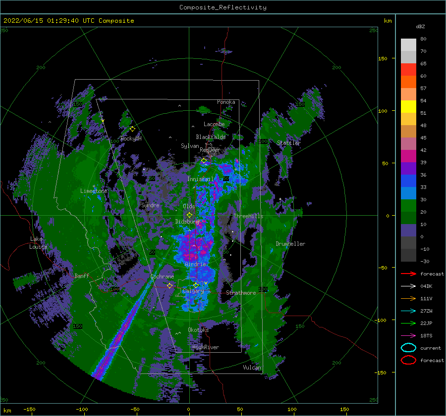Pick the orange swatch between 60 and 57
This screenshot has height=416, width=446.
click(408, 82)
